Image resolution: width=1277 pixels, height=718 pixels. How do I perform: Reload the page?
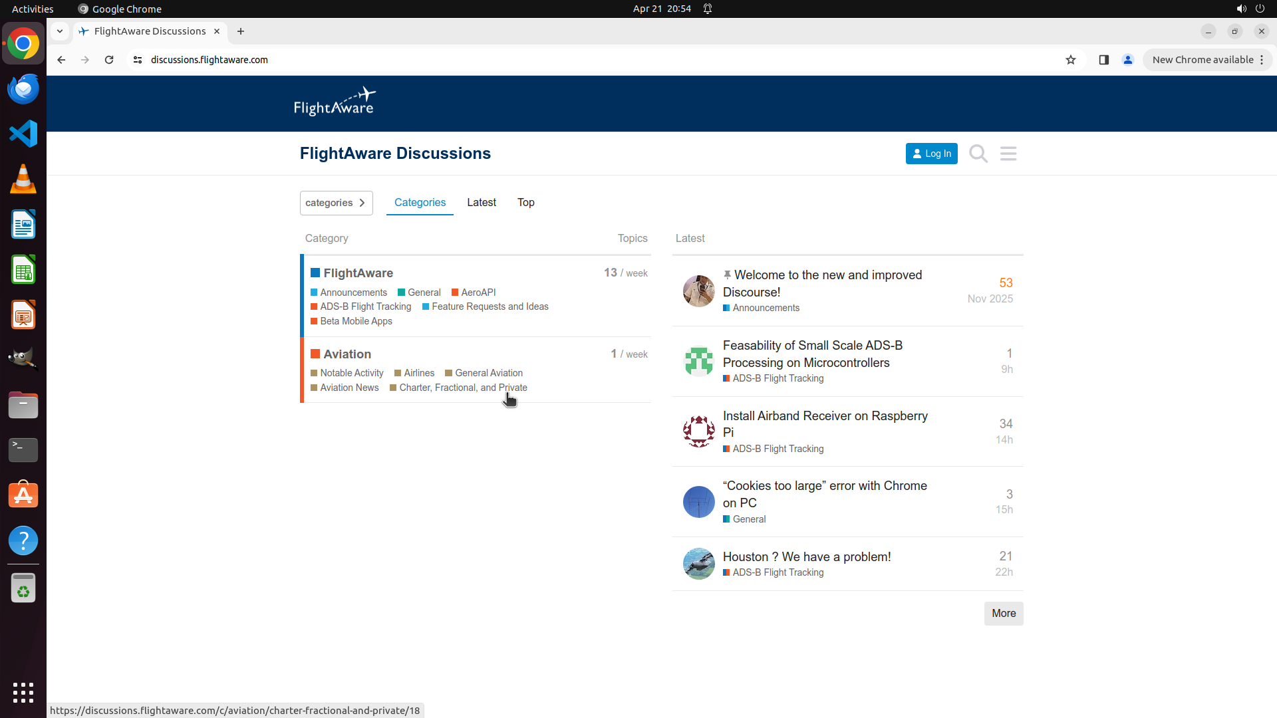click(x=109, y=60)
